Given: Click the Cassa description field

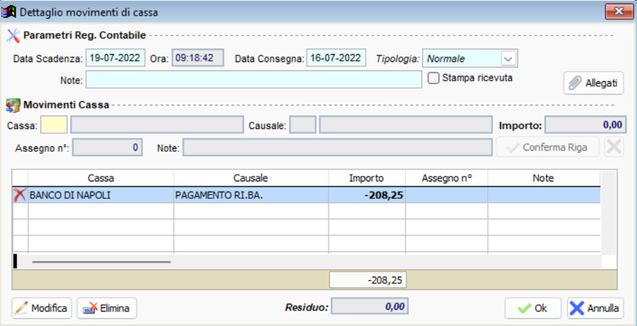Looking at the screenshot, I should 157,125.
